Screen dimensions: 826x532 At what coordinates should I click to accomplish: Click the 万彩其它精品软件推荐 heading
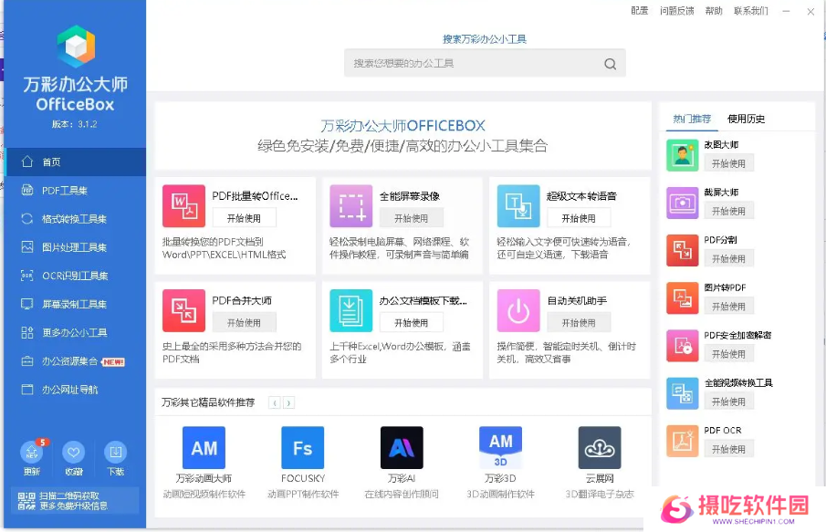coord(208,402)
